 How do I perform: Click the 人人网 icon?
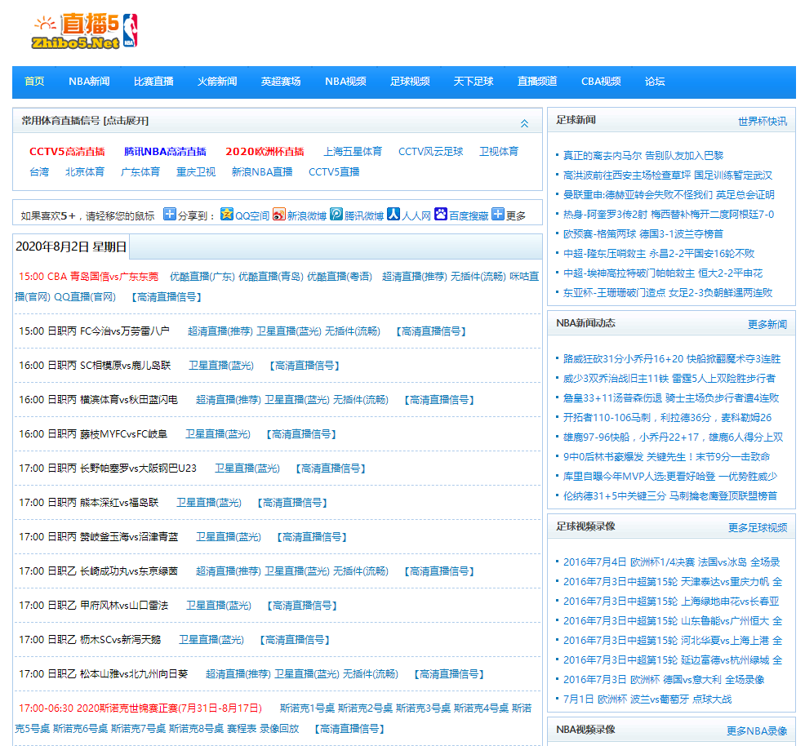394,214
